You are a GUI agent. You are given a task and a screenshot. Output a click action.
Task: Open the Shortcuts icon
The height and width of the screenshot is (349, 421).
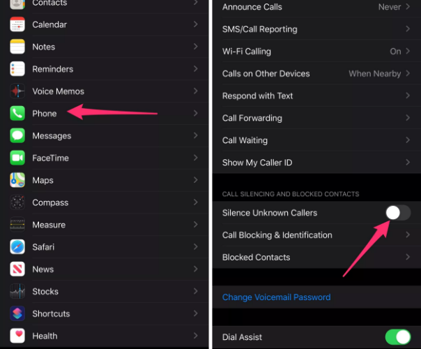tap(17, 313)
